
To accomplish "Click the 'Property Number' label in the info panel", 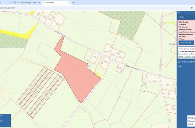I will pos(185,30).
